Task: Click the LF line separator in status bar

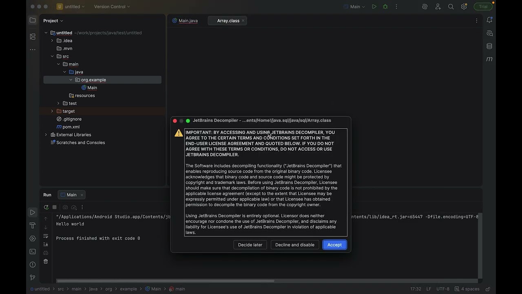Action: click(429, 289)
